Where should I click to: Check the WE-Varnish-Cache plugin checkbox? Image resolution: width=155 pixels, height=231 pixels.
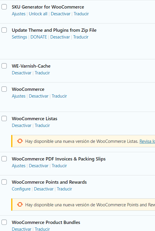coord(4,66)
